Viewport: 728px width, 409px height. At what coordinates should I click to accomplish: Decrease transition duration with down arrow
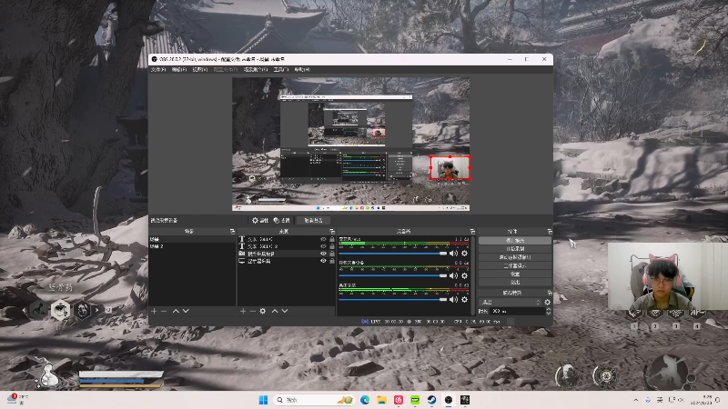click(x=549, y=313)
